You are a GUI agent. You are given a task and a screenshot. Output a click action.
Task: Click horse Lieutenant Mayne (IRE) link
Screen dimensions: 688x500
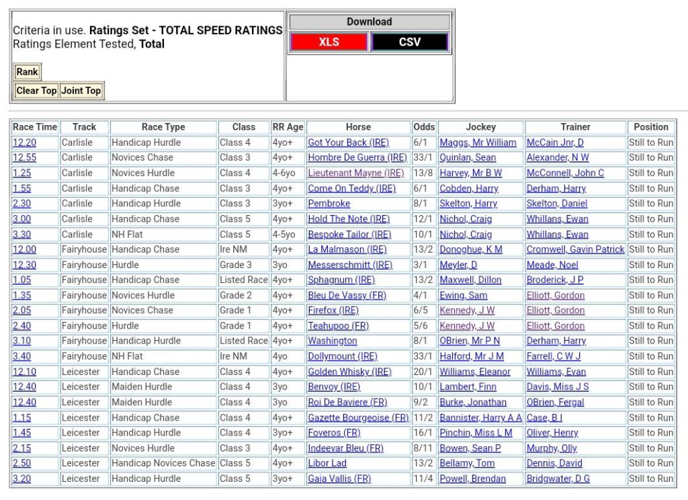(356, 173)
